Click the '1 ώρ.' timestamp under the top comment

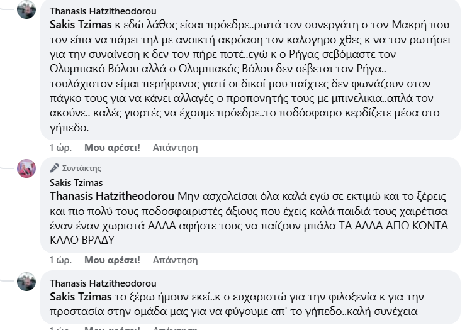(60, 147)
